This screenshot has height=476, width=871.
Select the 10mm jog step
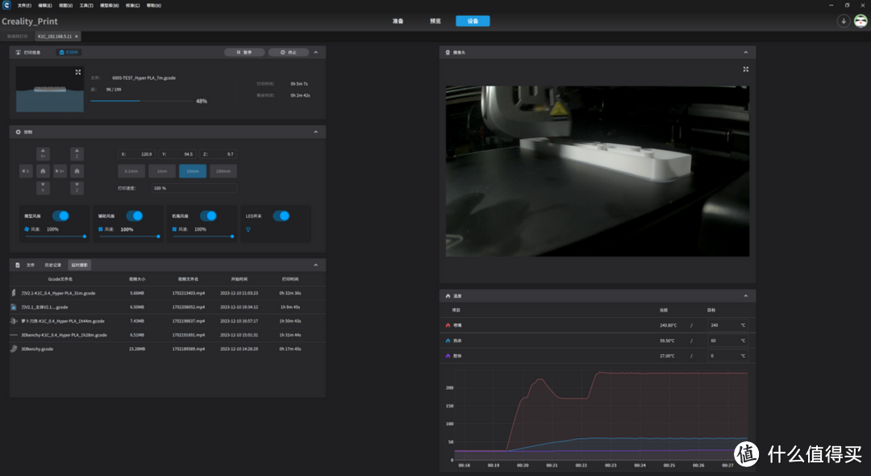point(193,171)
